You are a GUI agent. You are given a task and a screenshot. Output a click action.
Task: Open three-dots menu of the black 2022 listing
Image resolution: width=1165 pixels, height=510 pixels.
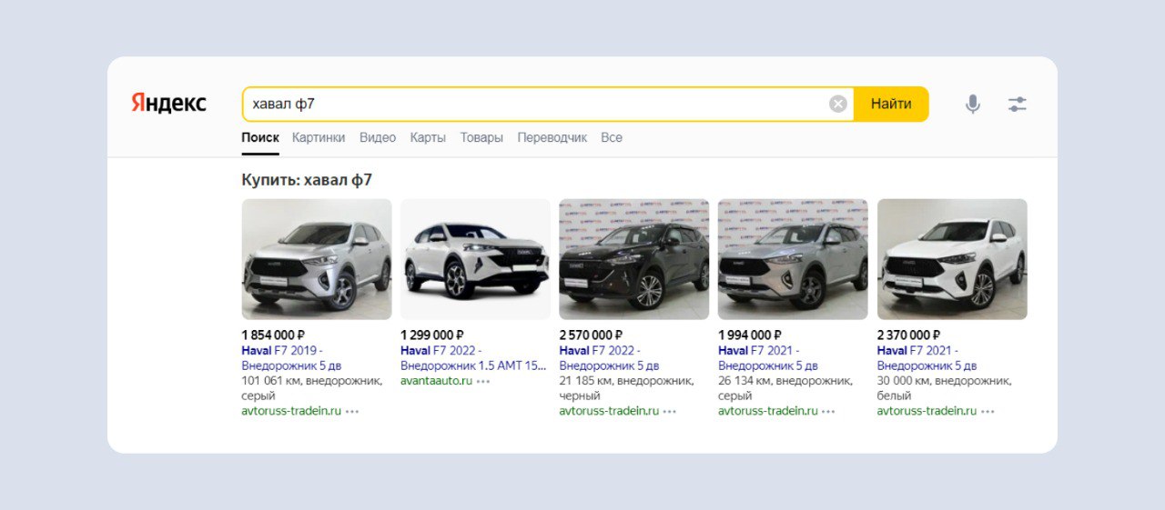670,412
